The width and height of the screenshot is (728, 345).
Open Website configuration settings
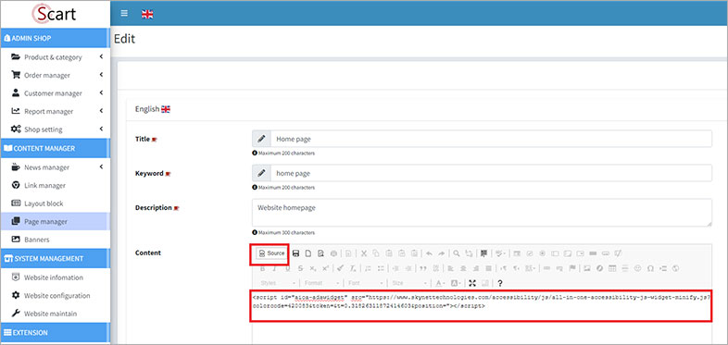(56, 296)
